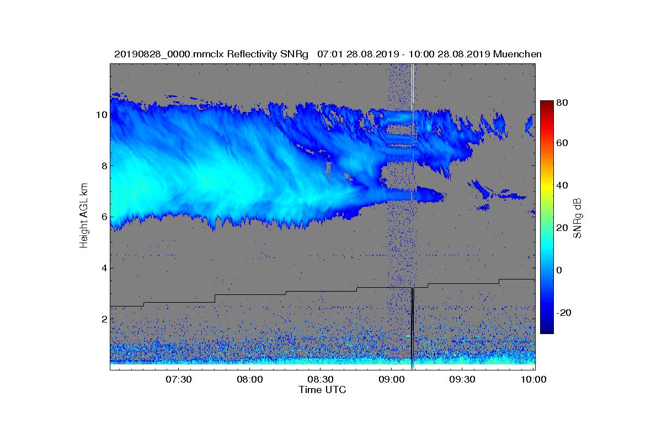Click the colorbar value -20
Screen dimensions: 662x441
point(564,313)
